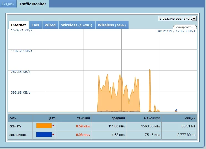This screenshot has width=206, height=149.
Task: Click the red arrow beside the orange swatch
Action: (53, 126)
